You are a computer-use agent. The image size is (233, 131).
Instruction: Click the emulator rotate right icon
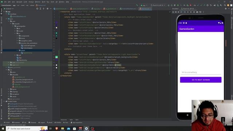[185, 12]
